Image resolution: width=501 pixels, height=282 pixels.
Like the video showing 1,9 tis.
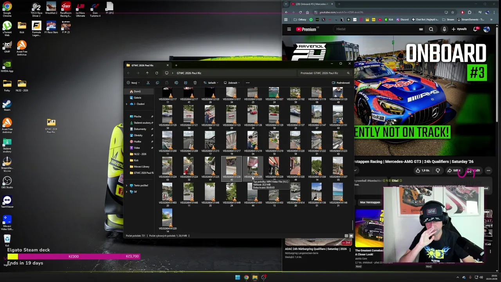422,170
